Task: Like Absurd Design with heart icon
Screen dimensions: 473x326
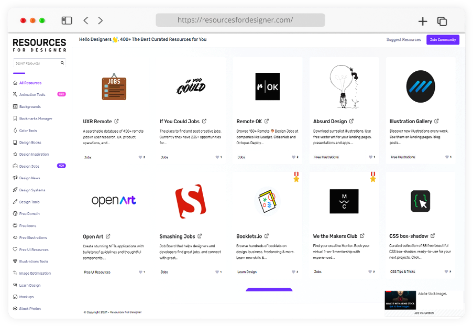Action: pos(371,157)
